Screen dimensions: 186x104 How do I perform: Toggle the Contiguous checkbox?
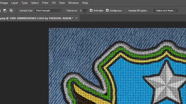pyautogui.click(x=107, y=10)
